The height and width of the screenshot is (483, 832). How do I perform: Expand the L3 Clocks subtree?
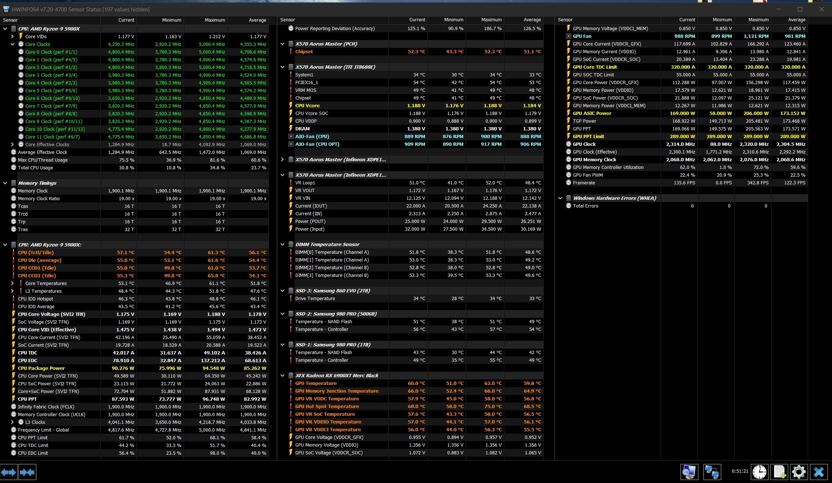[x=13, y=422]
